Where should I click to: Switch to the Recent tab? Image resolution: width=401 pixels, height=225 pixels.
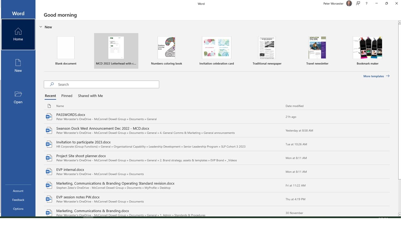pyautogui.click(x=50, y=96)
